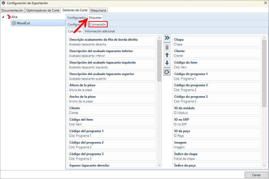269x179 pixels.
Task: Open the Maquinaria tab
Action: coord(98,10)
